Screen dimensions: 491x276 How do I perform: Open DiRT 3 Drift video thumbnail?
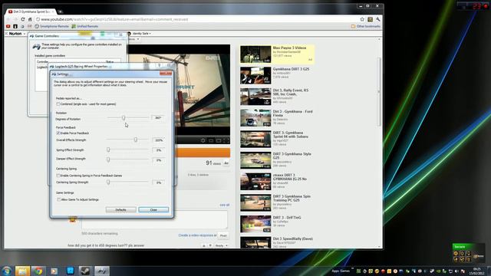[255, 224]
